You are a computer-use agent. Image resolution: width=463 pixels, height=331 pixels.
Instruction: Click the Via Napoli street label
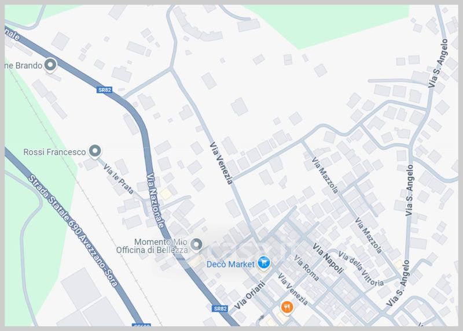pyautogui.click(x=328, y=258)
